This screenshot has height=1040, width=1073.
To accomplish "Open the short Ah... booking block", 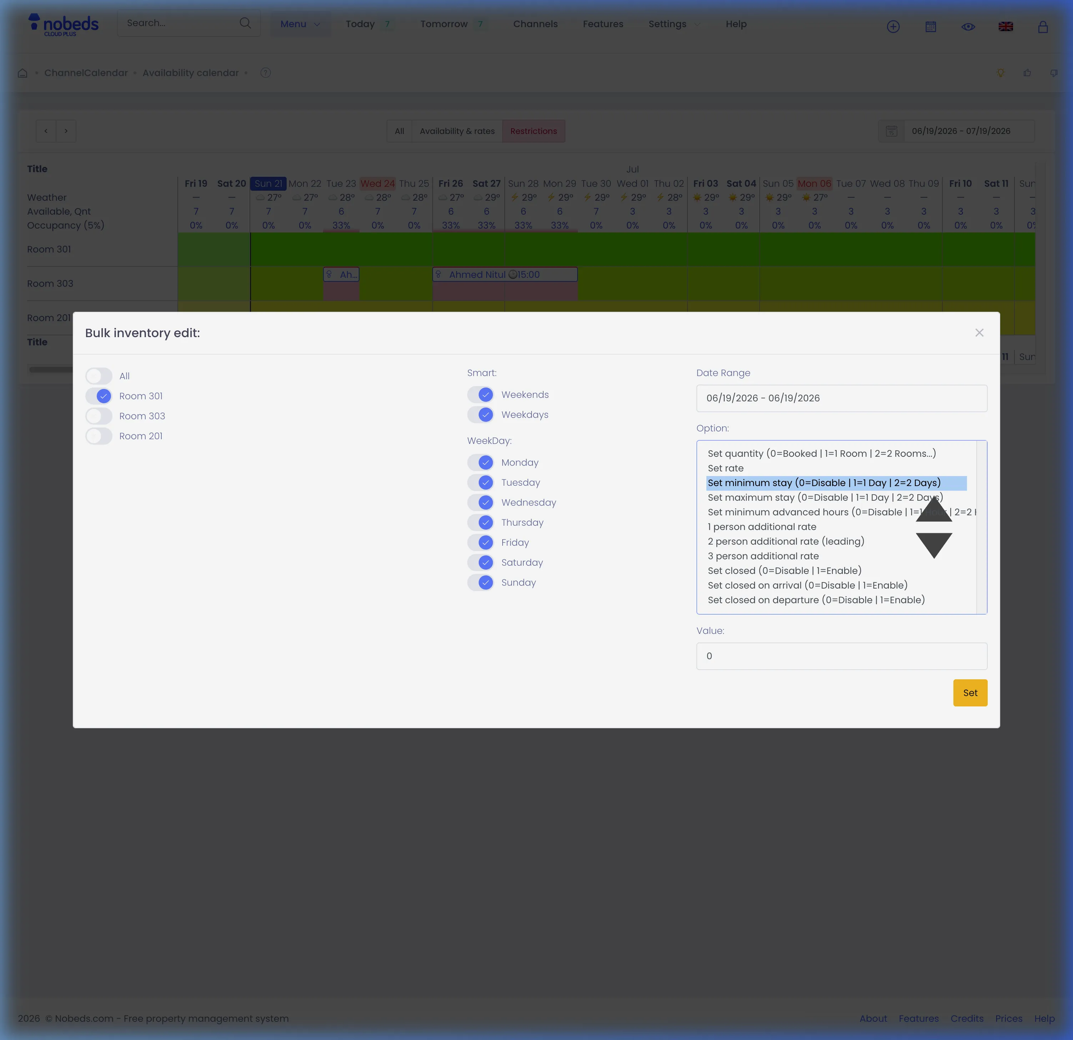I will point(341,274).
